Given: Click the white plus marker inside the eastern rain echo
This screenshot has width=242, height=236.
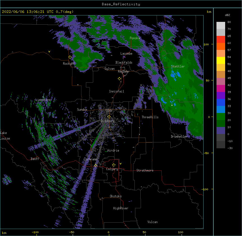Looking at the screenshot, I should coord(172,105).
